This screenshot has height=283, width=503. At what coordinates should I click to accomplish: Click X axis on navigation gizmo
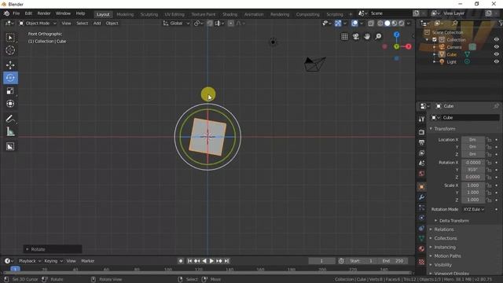pyautogui.click(x=408, y=46)
